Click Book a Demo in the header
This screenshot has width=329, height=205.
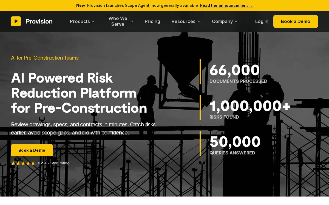296,21
